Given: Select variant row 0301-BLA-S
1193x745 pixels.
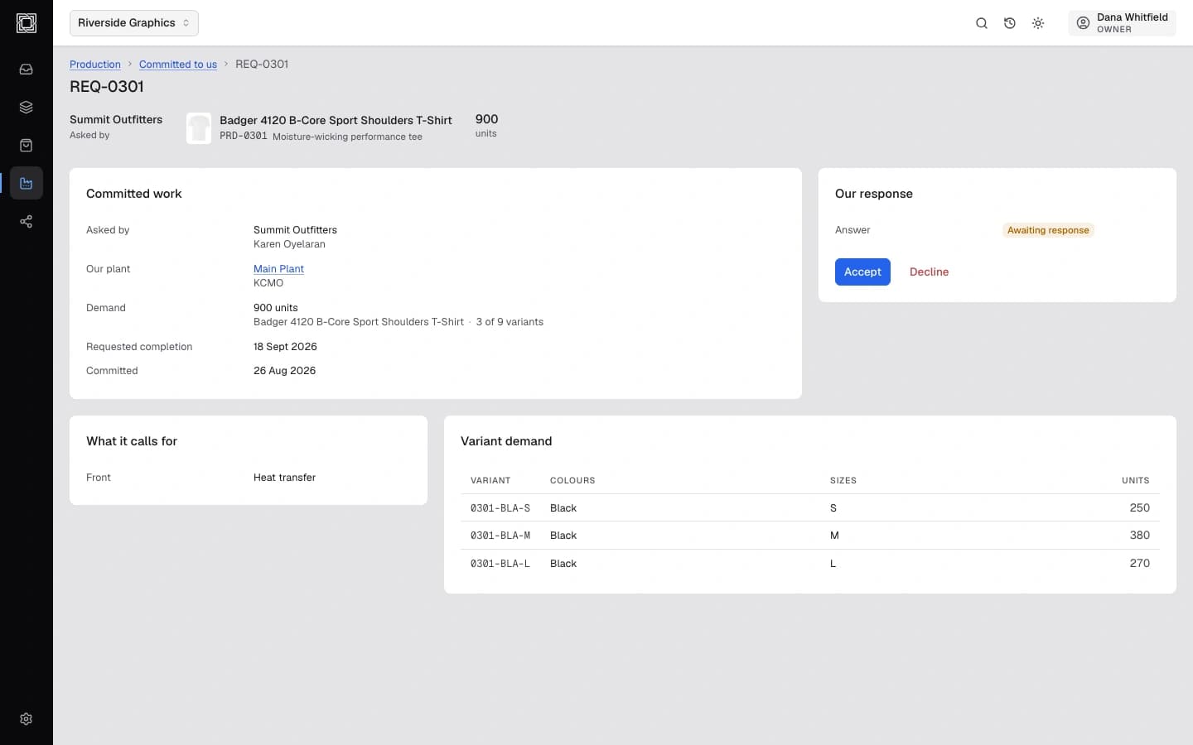Looking at the screenshot, I should point(810,508).
